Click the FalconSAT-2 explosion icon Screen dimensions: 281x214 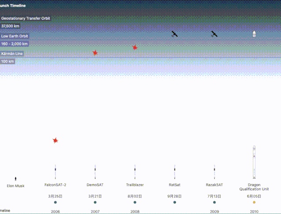55,140
